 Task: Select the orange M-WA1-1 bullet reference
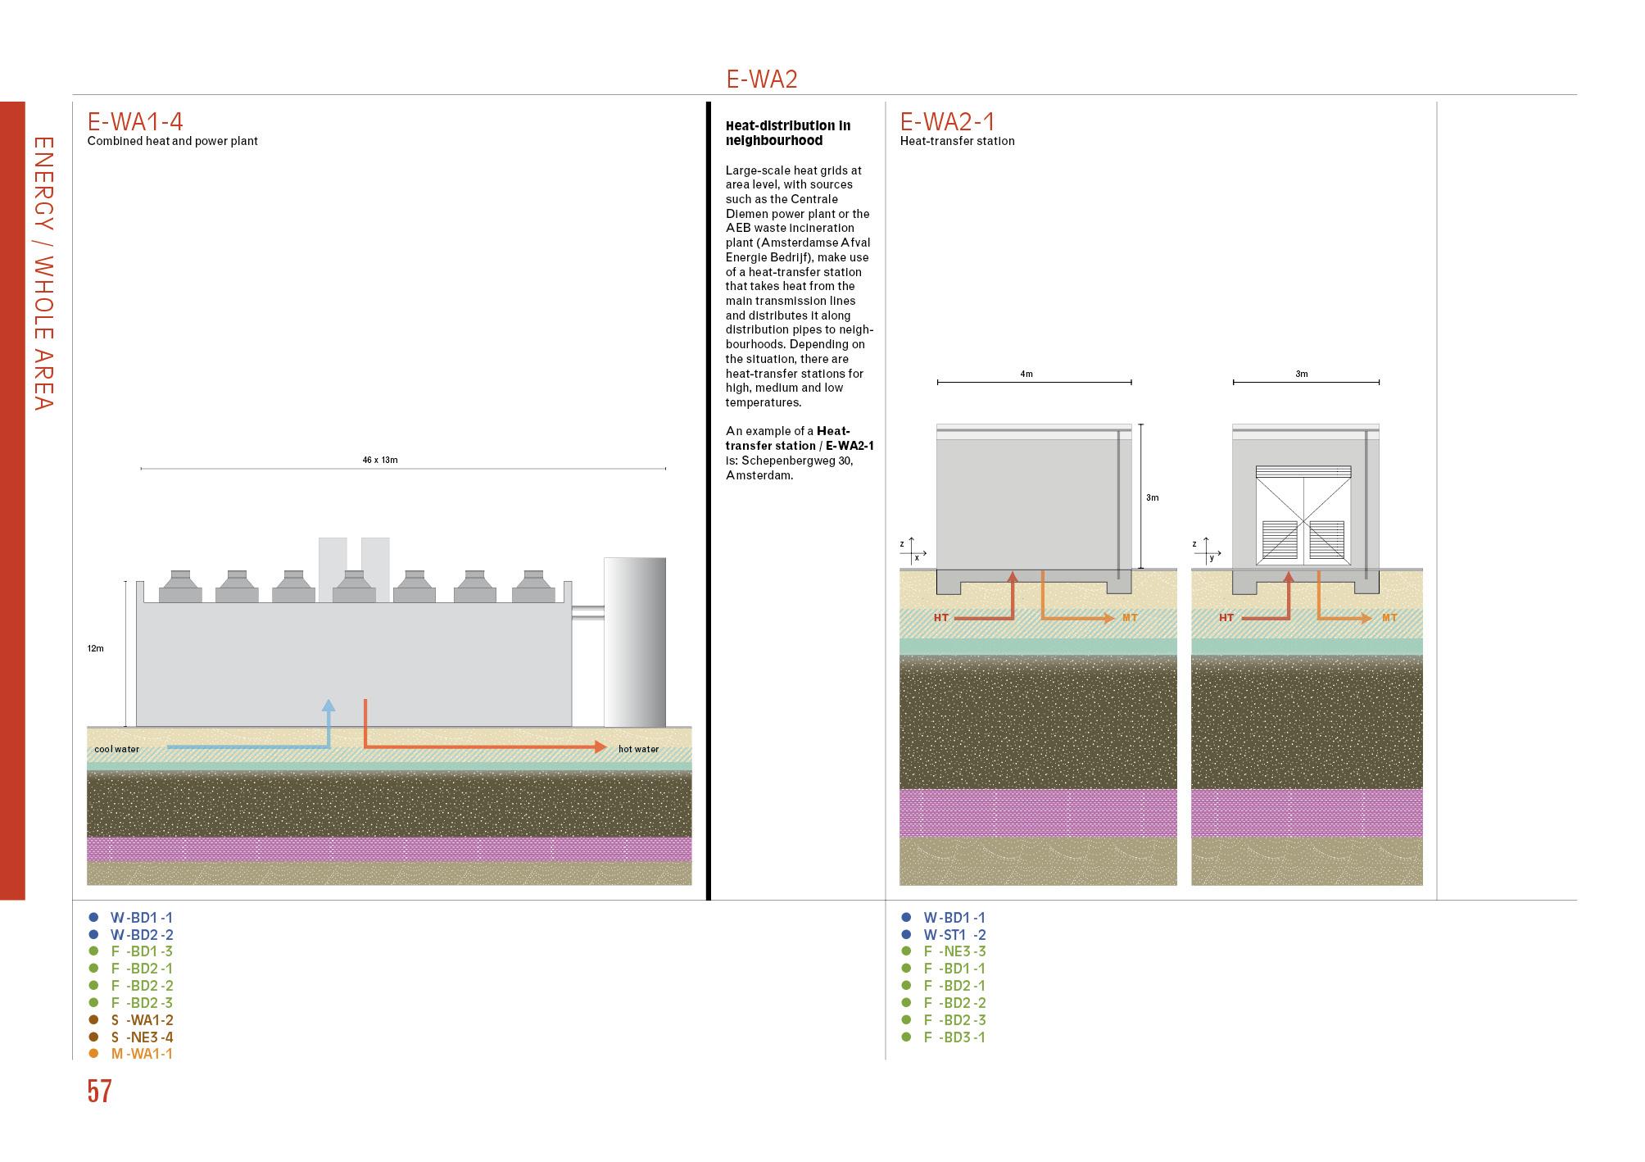pos(141,1054)
